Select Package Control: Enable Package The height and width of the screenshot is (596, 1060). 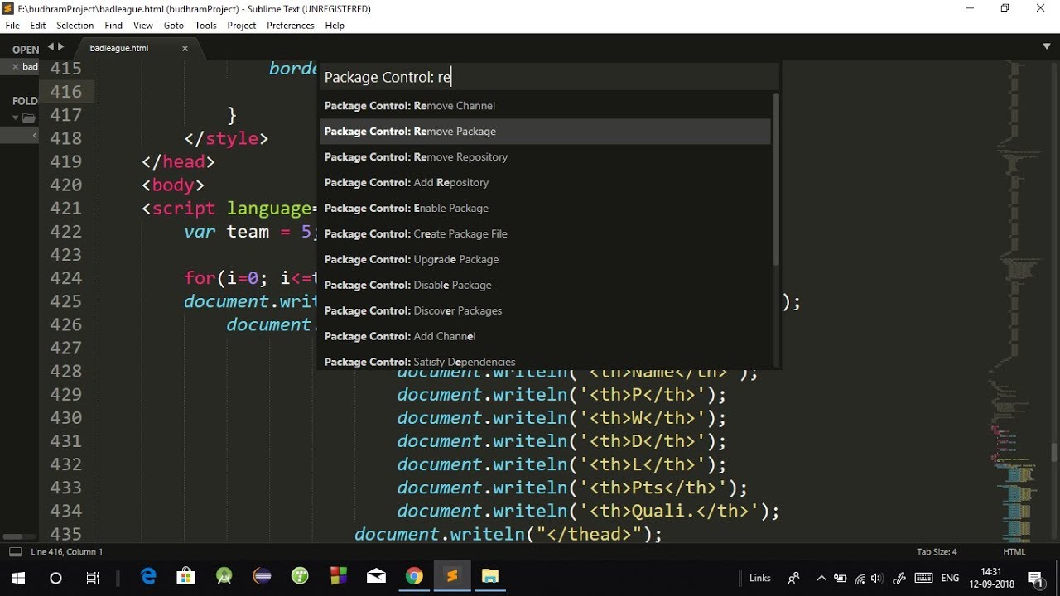pos(545,209)
